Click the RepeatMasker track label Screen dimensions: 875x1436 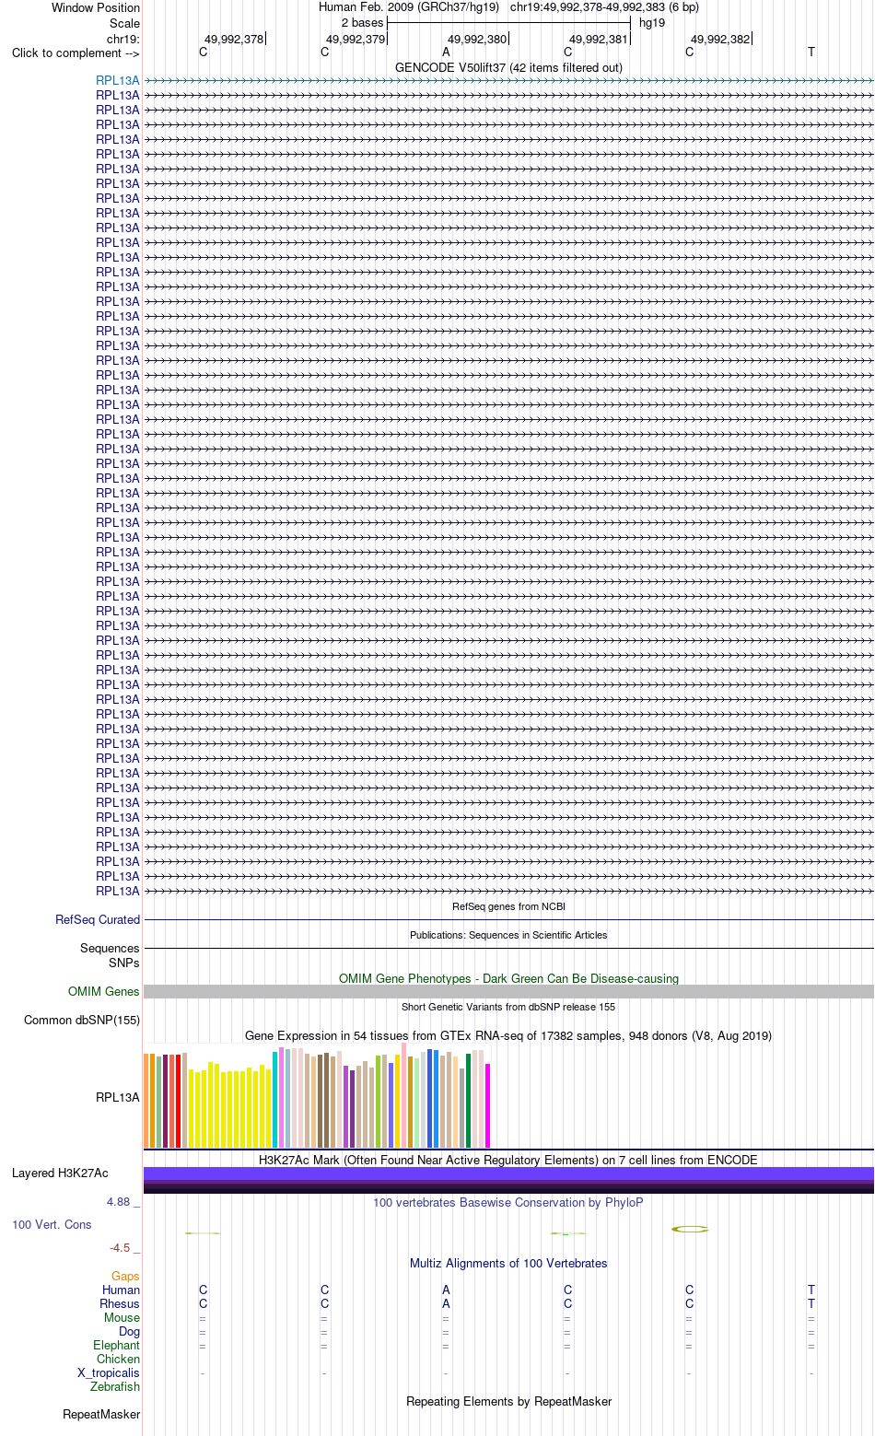point(101,1415)
